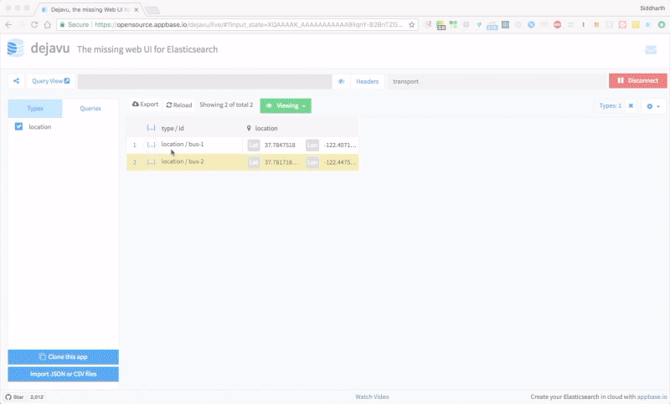The width and height of the screenshot is (670, 404).
Task: Toggle URL visibility eye icon
Action: [x=341, y=81]
